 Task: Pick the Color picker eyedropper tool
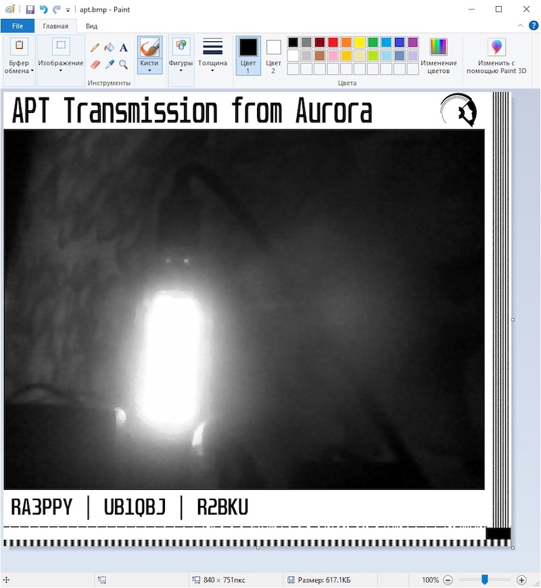pyautogui.click(x=109, y=64)
